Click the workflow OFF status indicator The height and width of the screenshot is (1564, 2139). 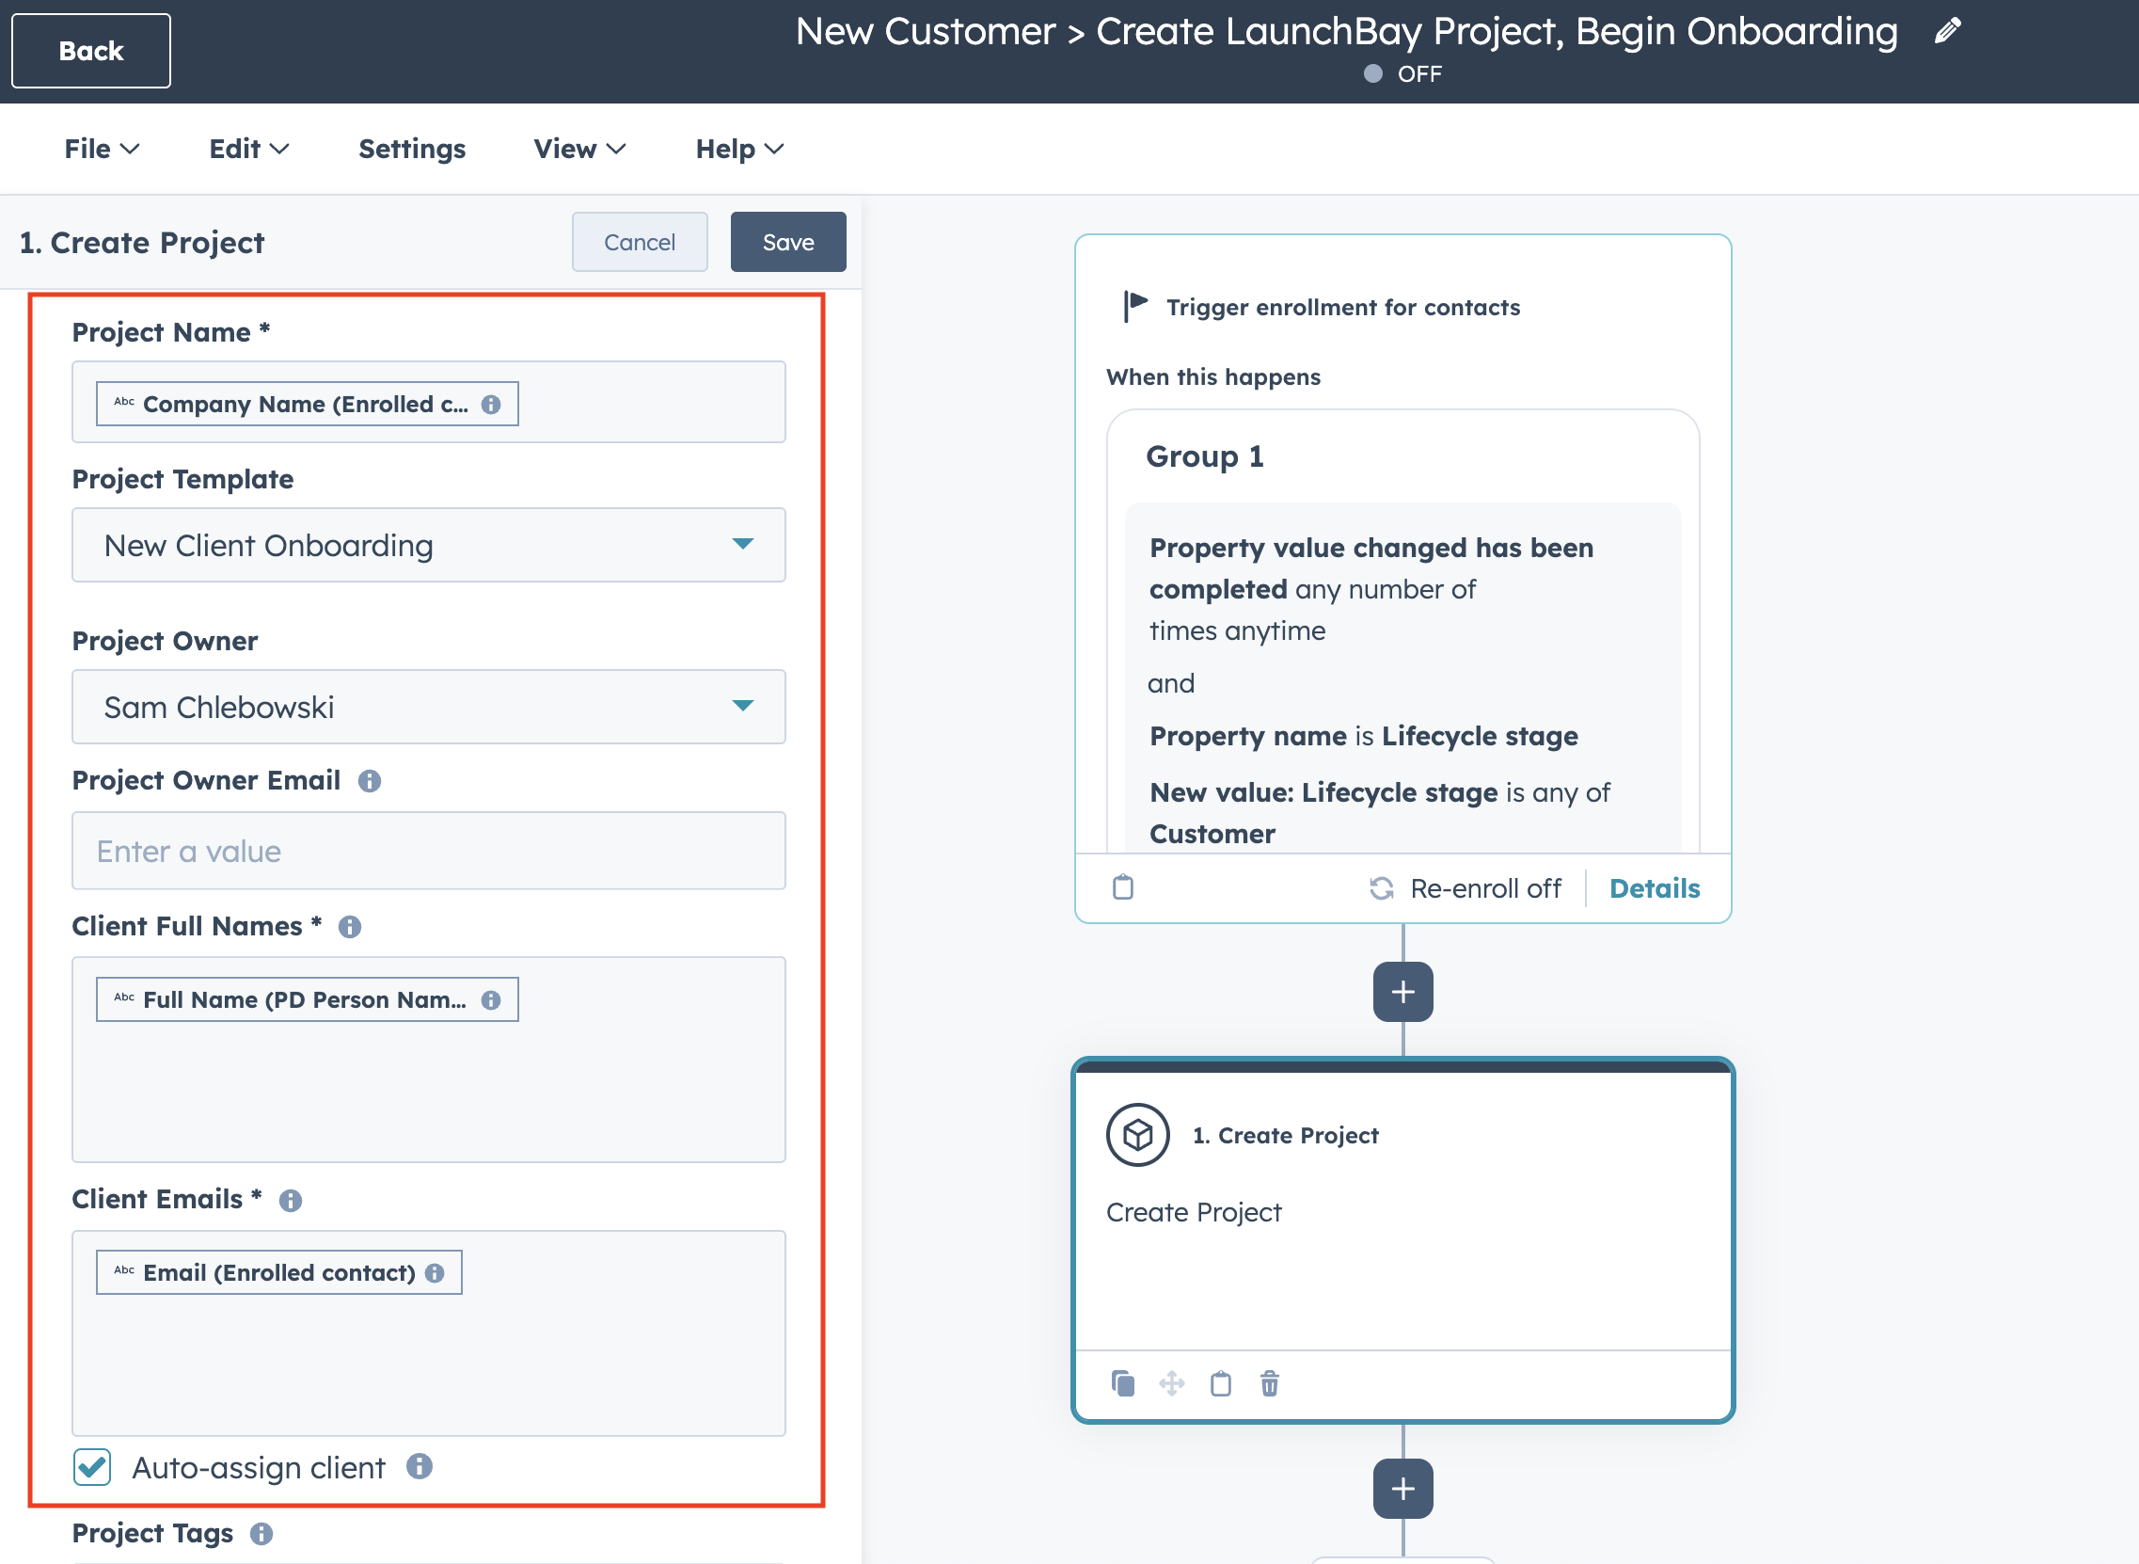pyautogui.click(x=1402, y=73)
